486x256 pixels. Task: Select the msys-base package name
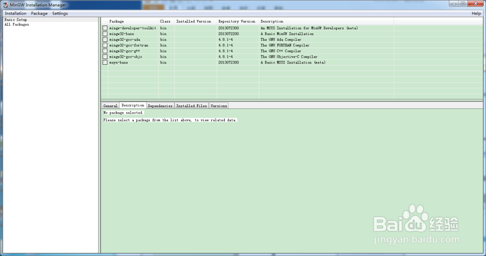[x=119, y=63]
